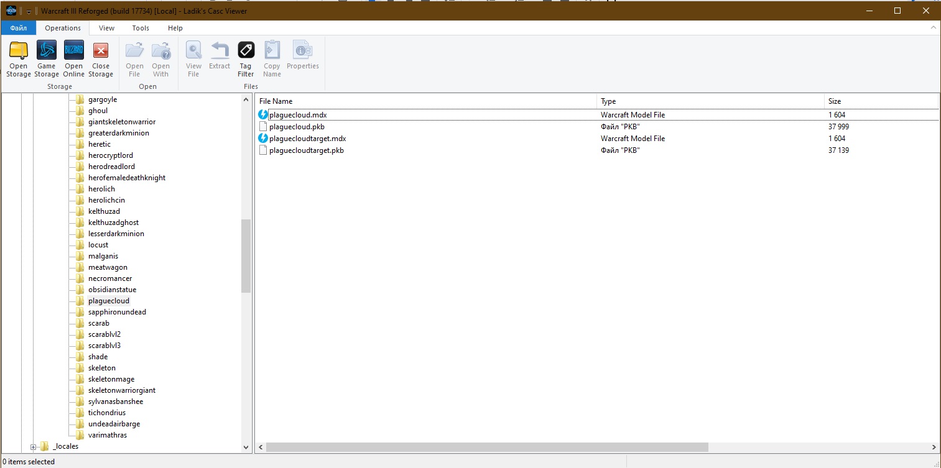Screen dimensions: 941x468
Task: Click the tree scrollbar down arrow
Action: (246, 447)
